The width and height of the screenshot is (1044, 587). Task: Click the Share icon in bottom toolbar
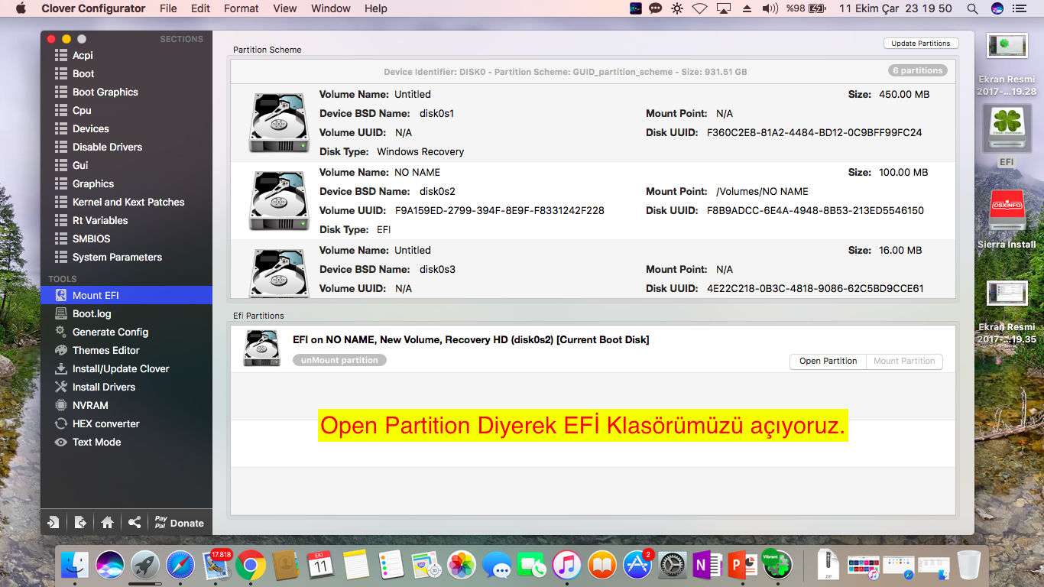pyautogui.click(x=135, y=523)
